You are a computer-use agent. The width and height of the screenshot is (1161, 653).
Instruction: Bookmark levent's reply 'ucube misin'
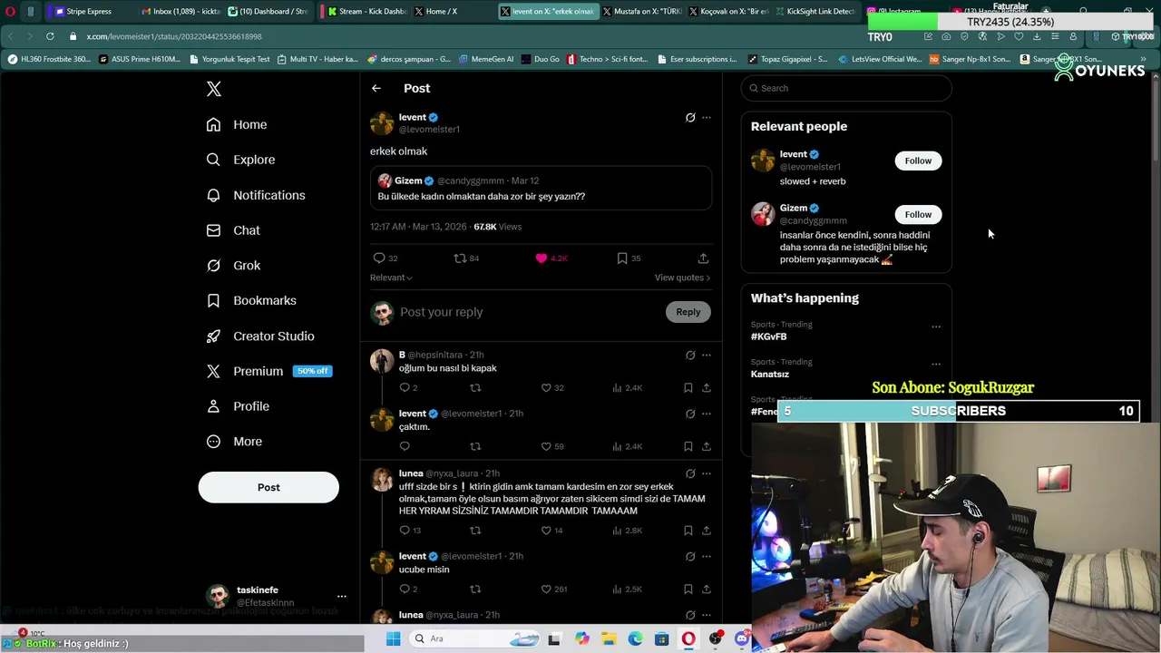click(x=688, y=590)
